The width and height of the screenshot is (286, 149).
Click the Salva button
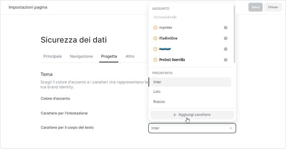pos(255,7)
